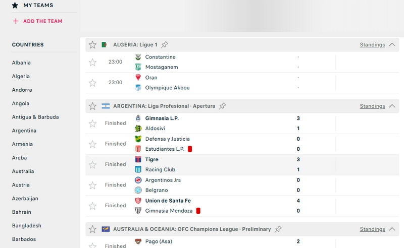Click Estudiantes L.P. red card indicator
This screenshot has width=404, height=248.
(190, 149)
